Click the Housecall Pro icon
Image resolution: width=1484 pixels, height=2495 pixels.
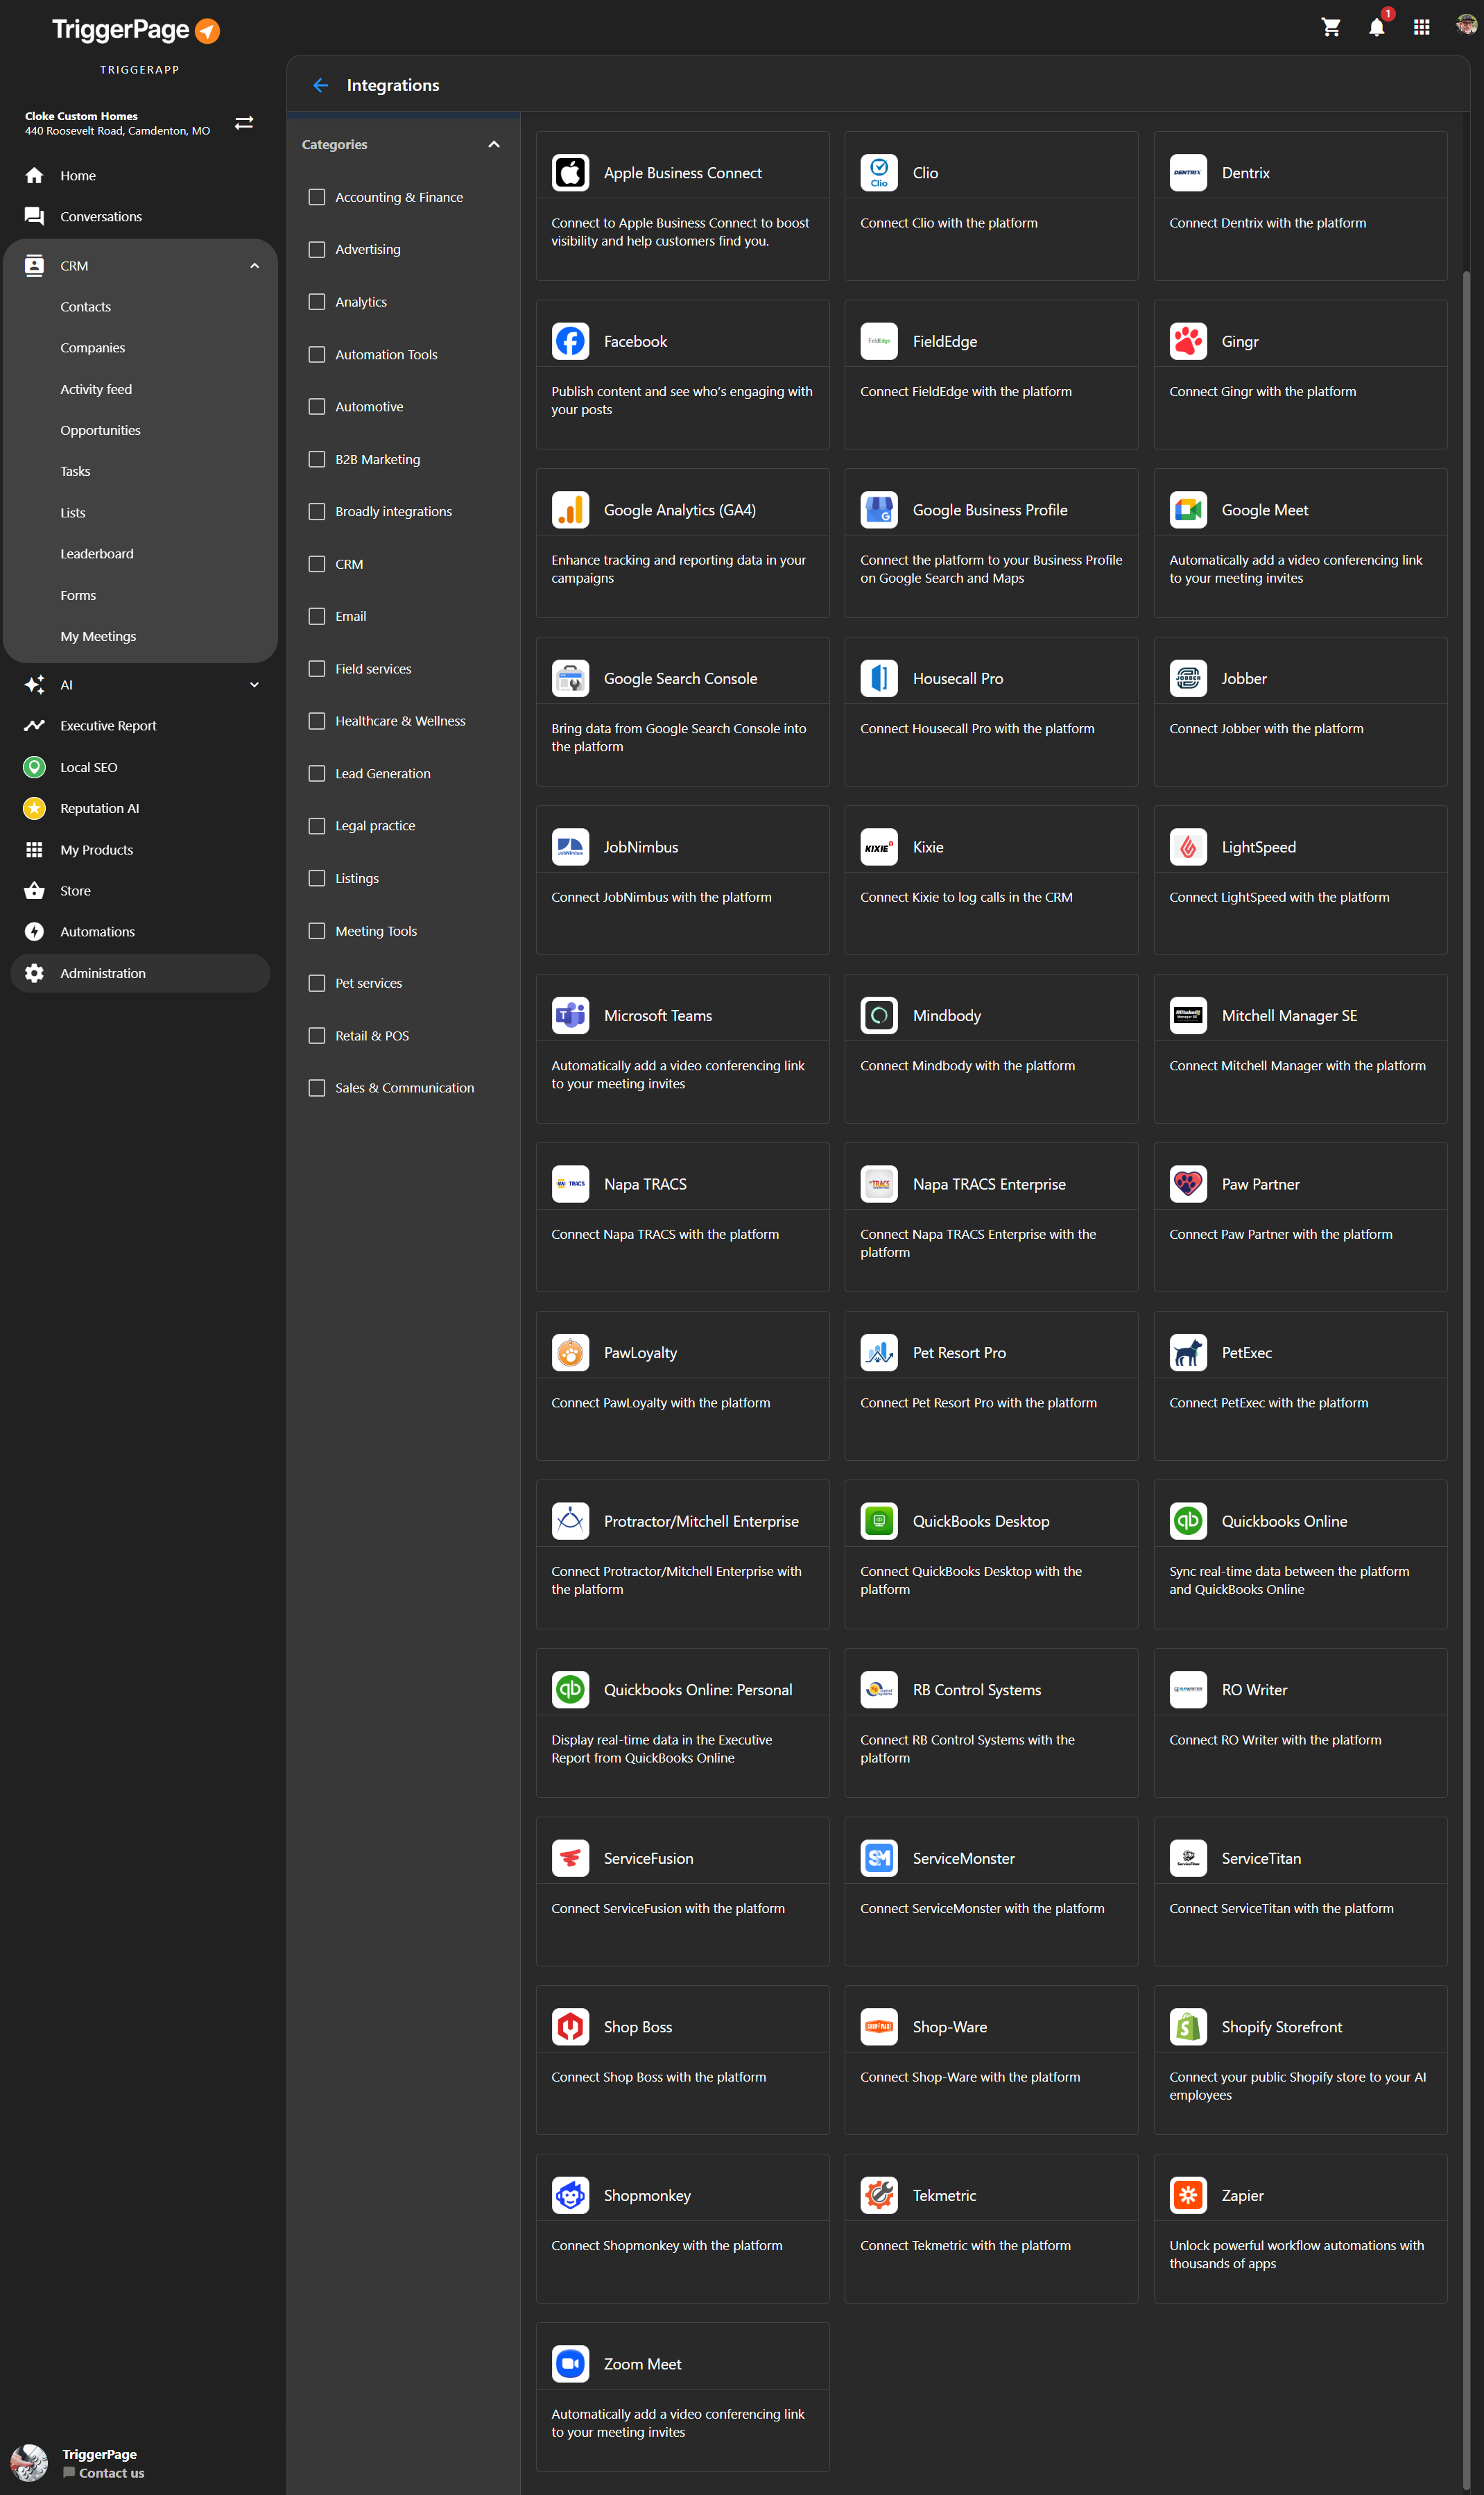tap(879, 679)
